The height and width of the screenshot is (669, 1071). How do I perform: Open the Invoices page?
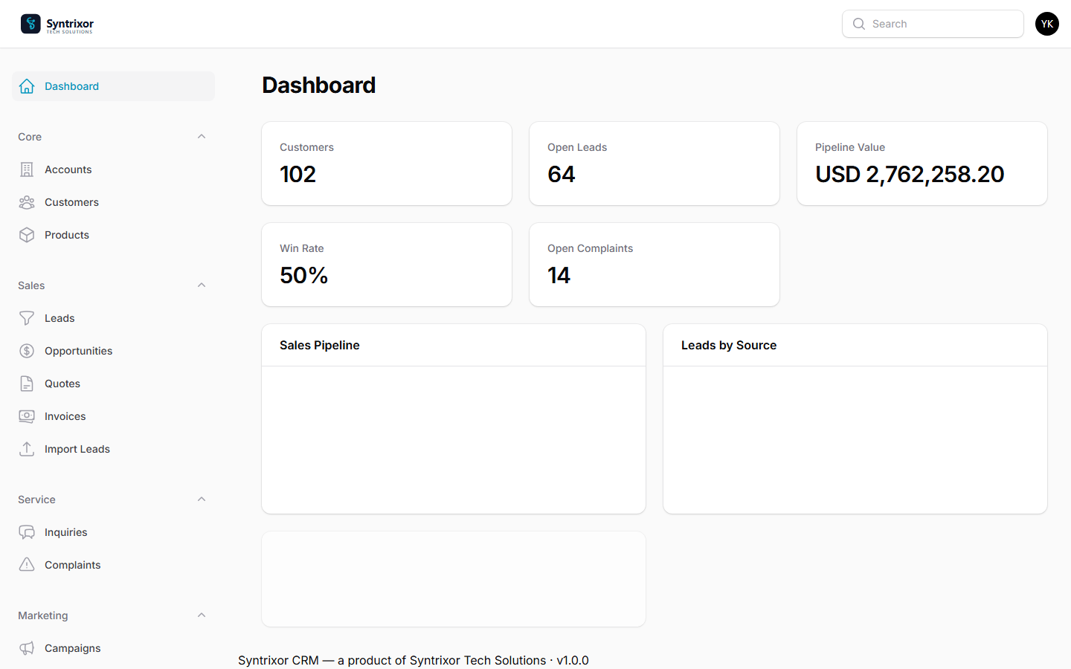coord(113,416)
